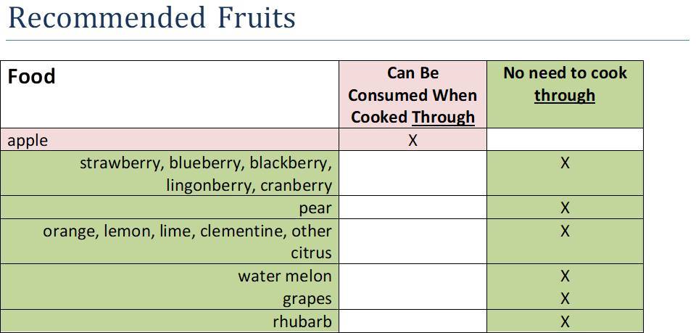The width and height of the screenshot is (696, 333).
Task: Click the water melon label
Action: tap(284, 276)
